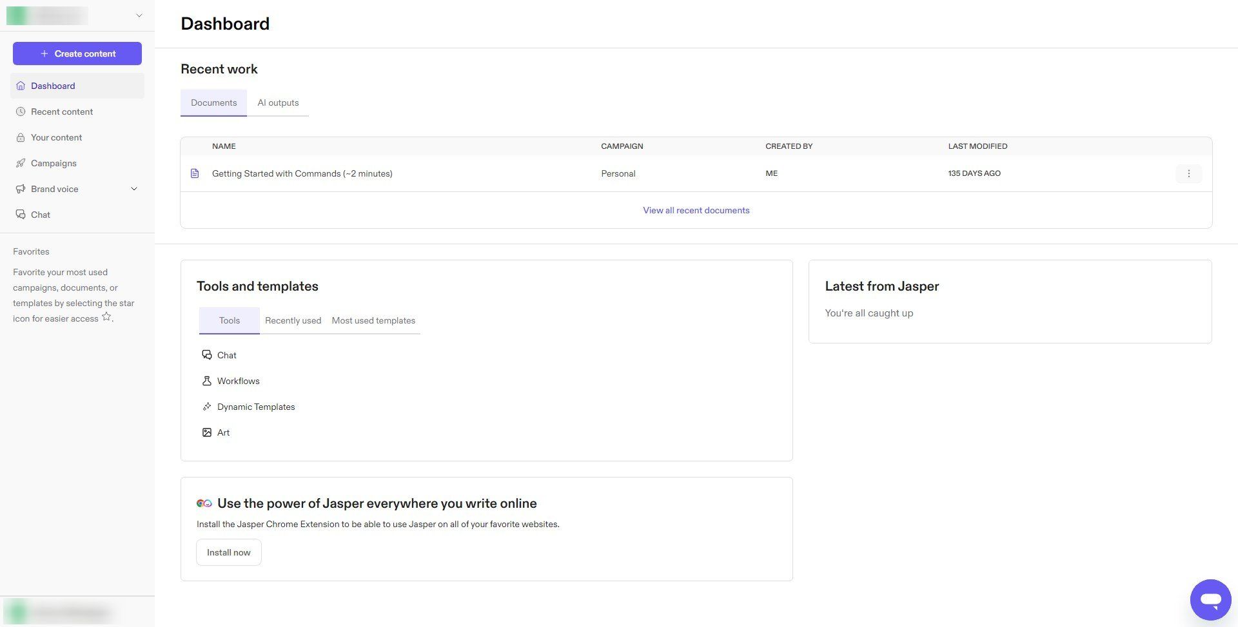Click the star icon in Favorites hint
This screenshot has height=627, width=1238.
pos(106,317)
